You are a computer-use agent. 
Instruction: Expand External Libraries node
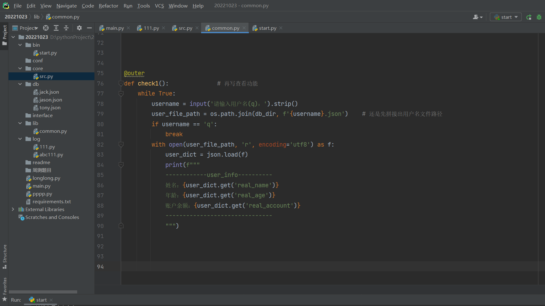tap(13, 209)
